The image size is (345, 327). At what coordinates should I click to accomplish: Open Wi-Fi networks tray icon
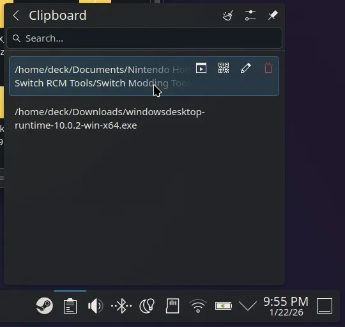click(x=198, y=306)
